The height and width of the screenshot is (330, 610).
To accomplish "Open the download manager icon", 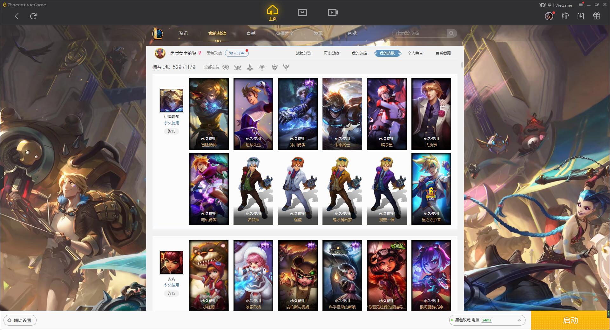I will 581,16.
